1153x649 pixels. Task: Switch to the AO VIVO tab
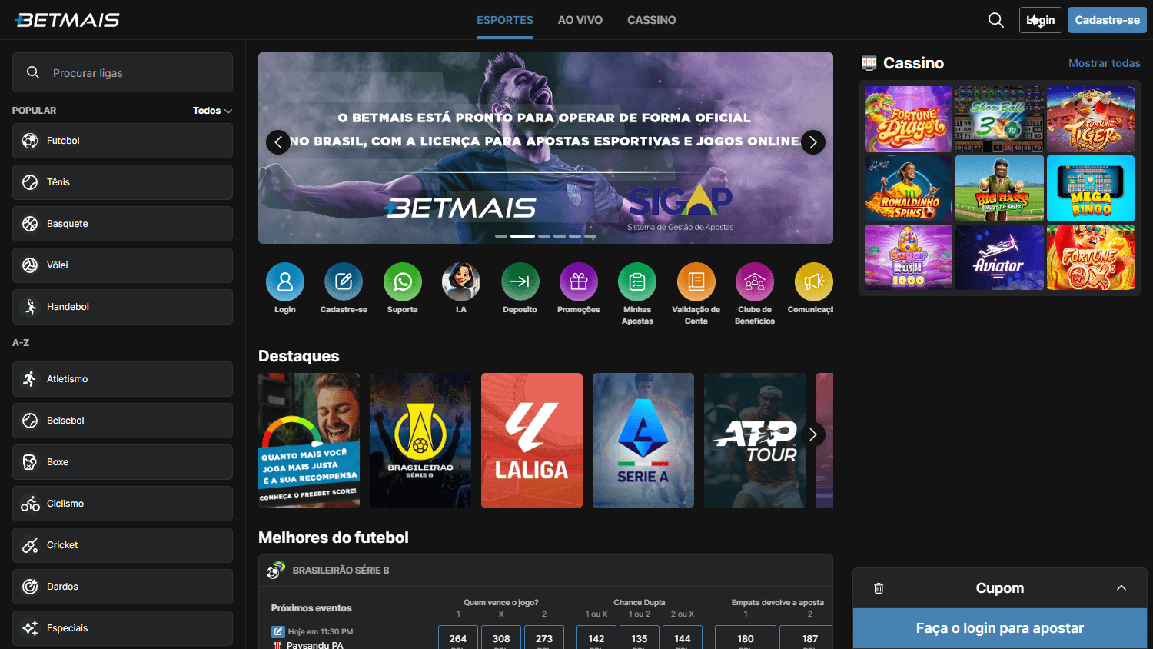click(x=580, y=20)
